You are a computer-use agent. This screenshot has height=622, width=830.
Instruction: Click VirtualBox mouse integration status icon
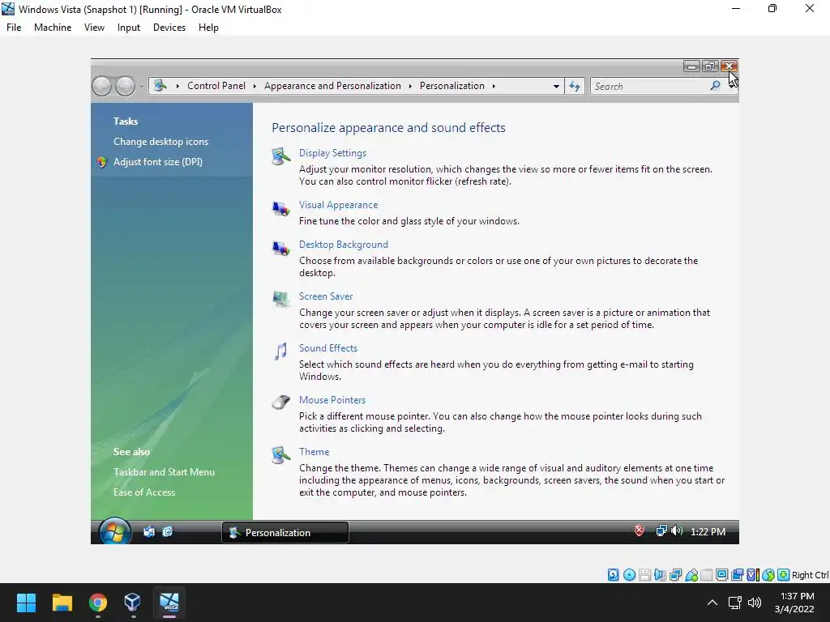point(768,575)
